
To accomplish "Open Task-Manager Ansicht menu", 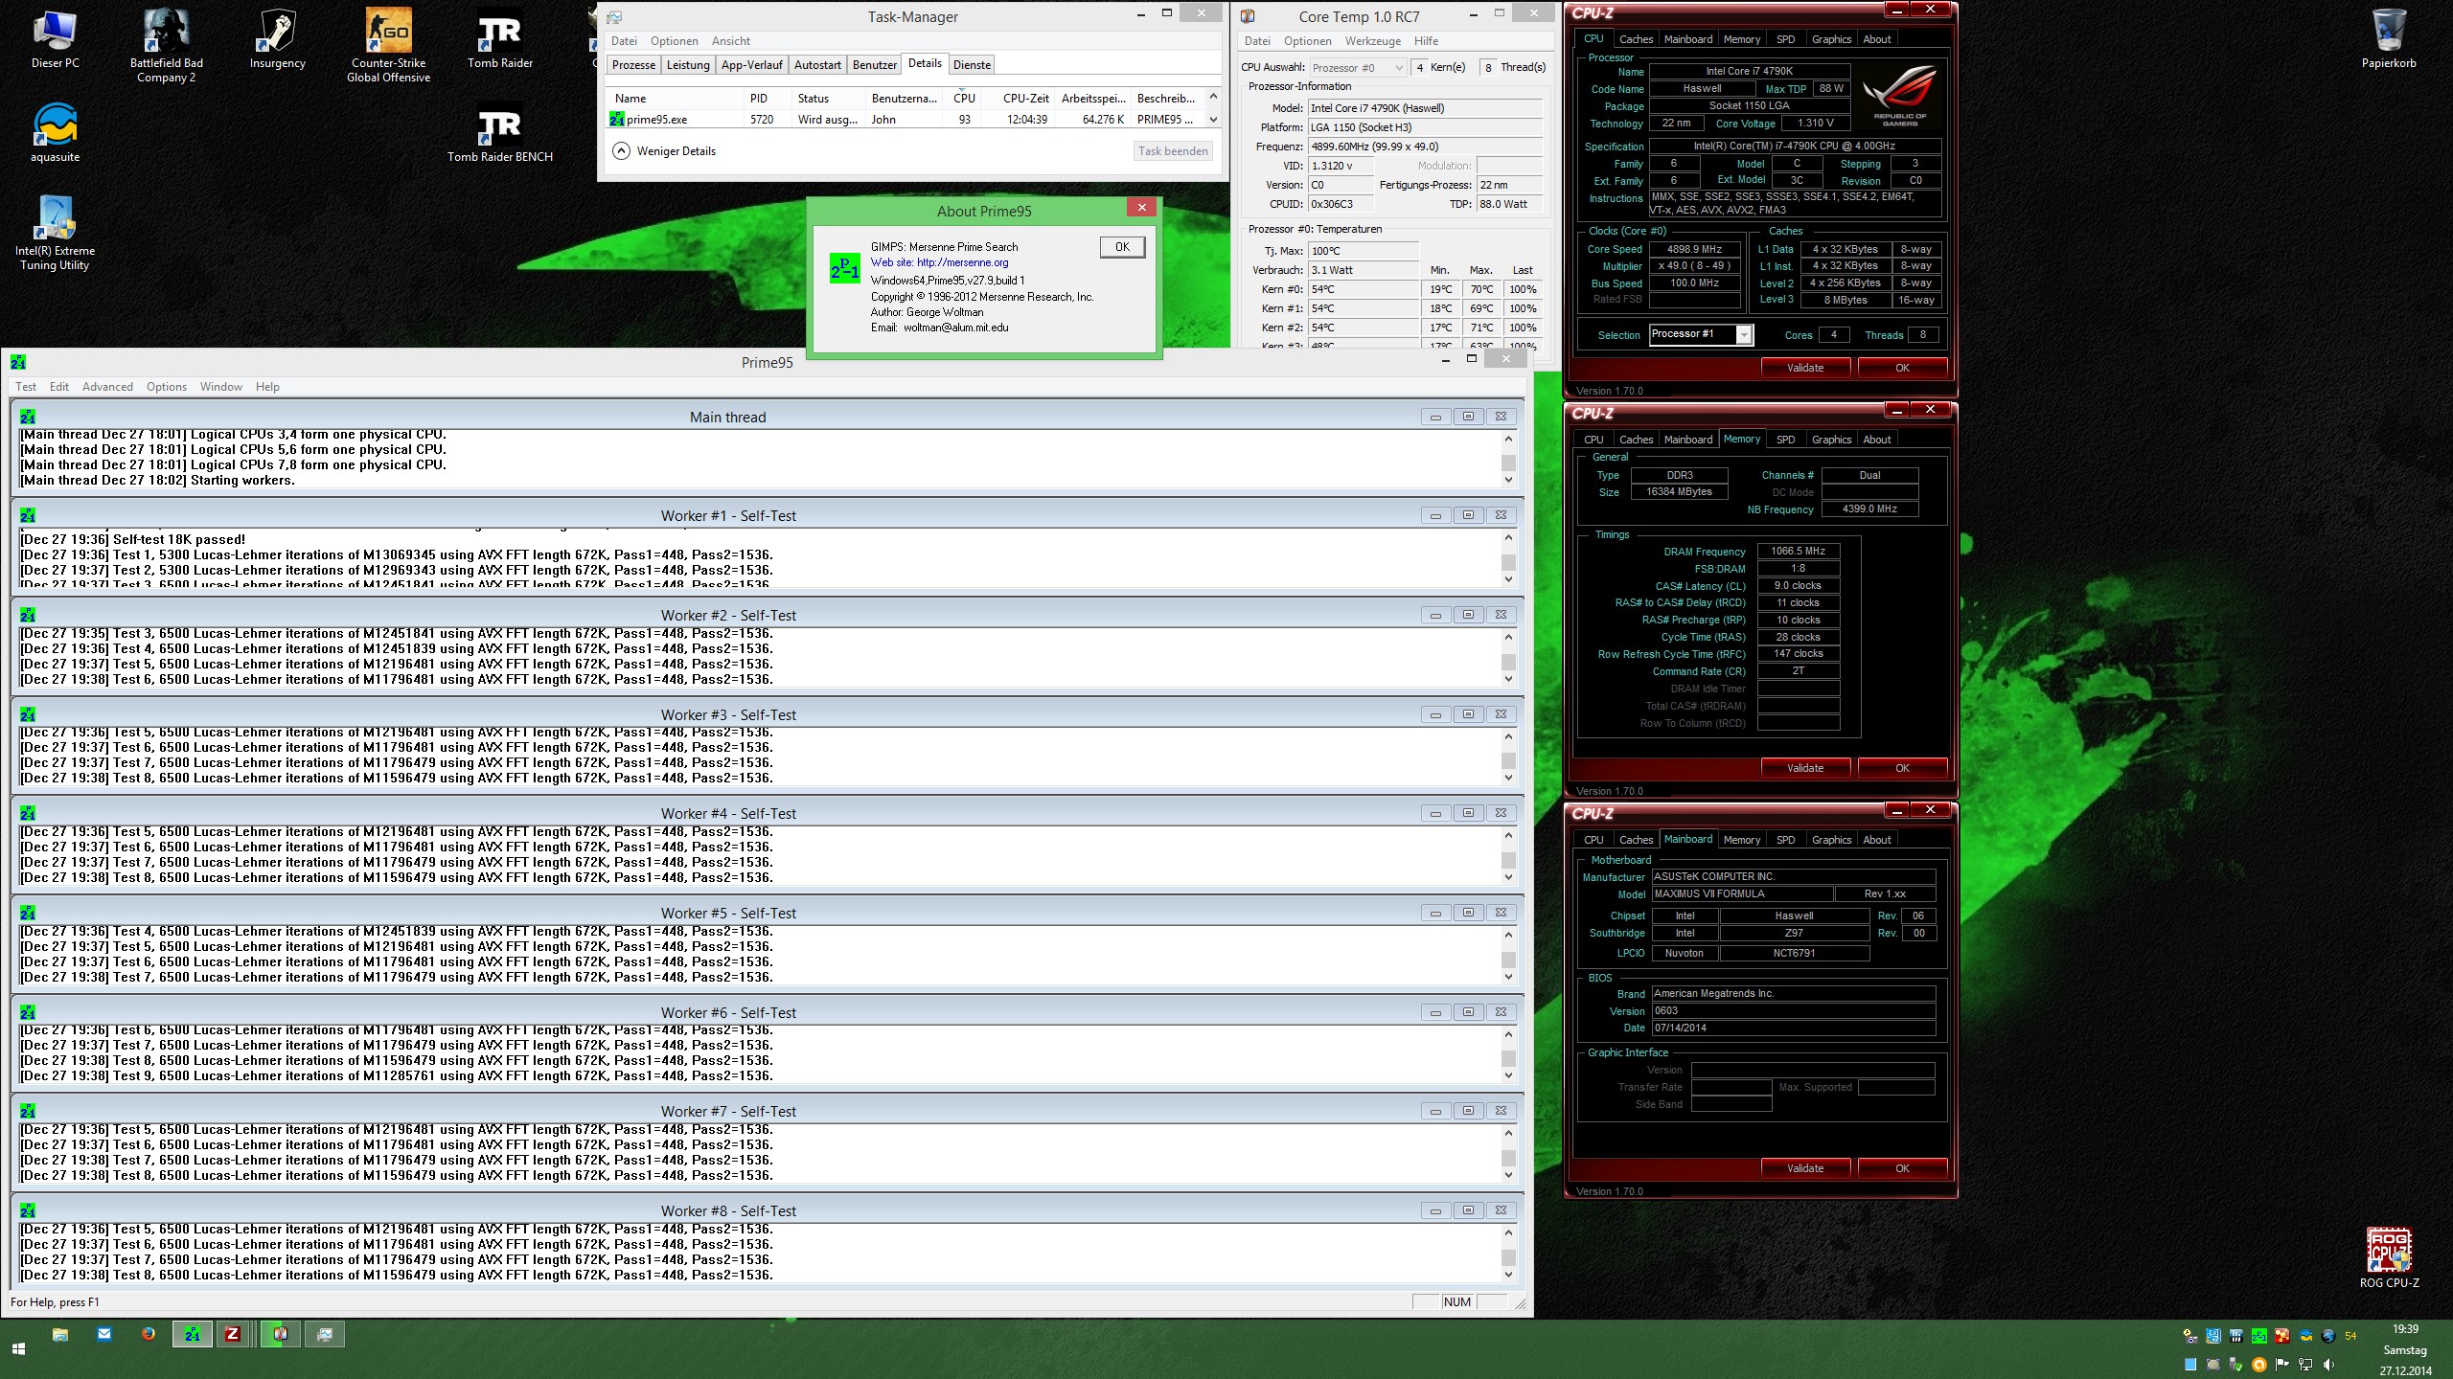I will click(x=730, y=41).
